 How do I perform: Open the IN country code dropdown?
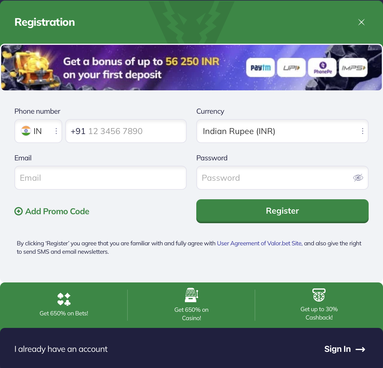pos(38,131)
